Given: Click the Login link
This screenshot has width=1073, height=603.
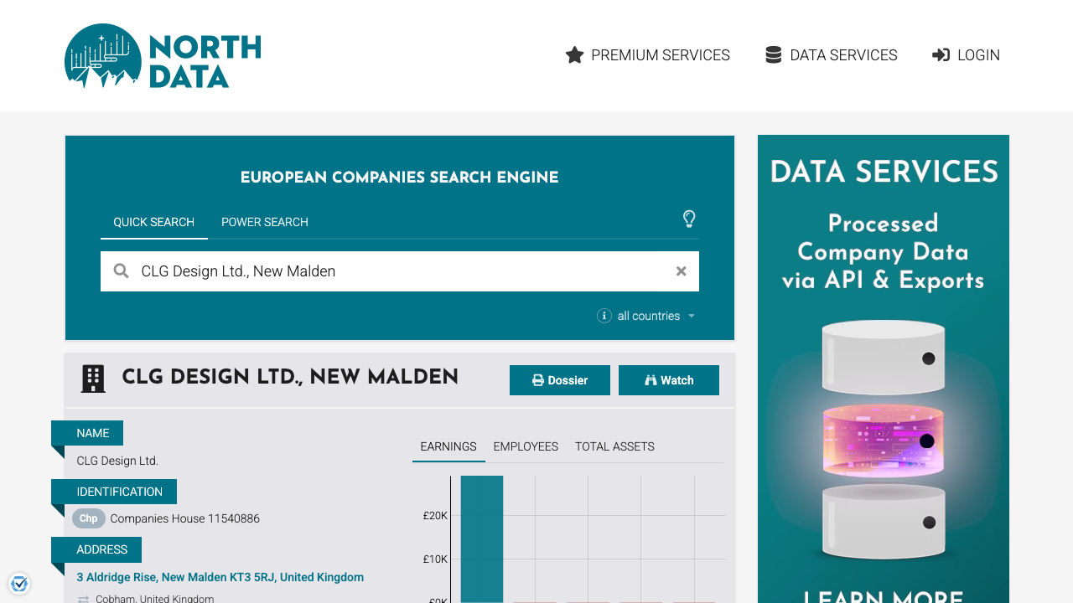Looking at the screenshot, I should (966, 55).
